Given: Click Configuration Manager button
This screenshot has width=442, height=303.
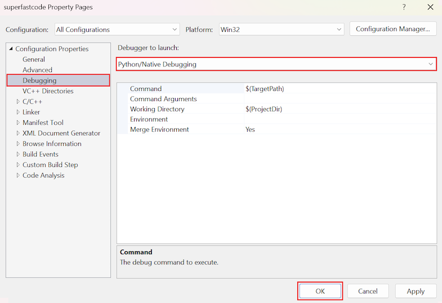Looking at the screenshot, I should pos(393,29).
